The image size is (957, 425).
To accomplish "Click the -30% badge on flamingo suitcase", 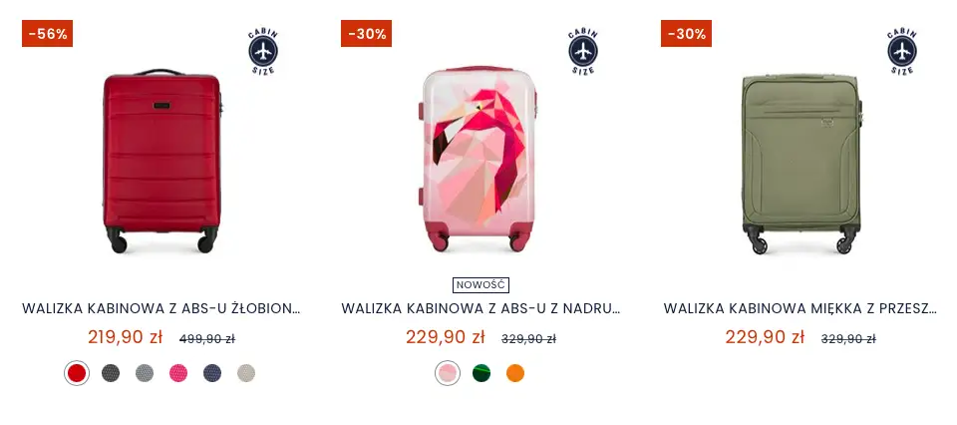I will [366, 34].
